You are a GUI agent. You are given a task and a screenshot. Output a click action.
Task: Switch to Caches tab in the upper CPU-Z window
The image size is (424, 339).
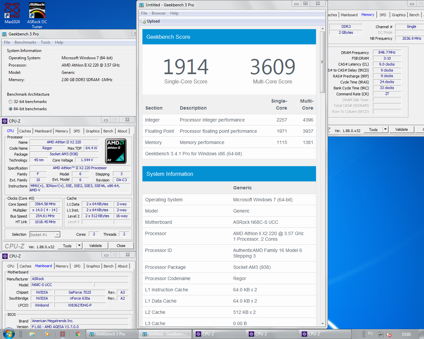(x=25, y=131)
